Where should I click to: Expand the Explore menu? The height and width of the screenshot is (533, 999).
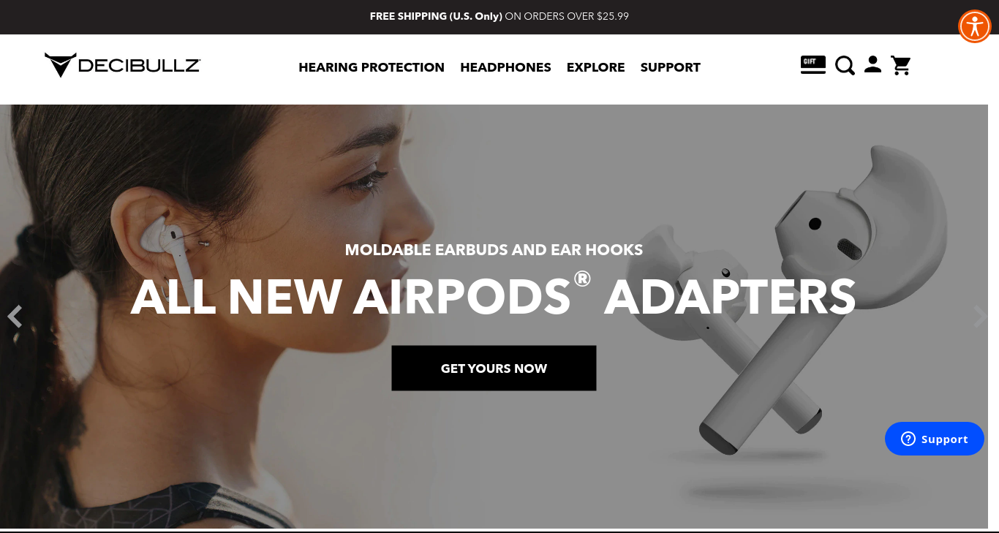tap(595, 67)
